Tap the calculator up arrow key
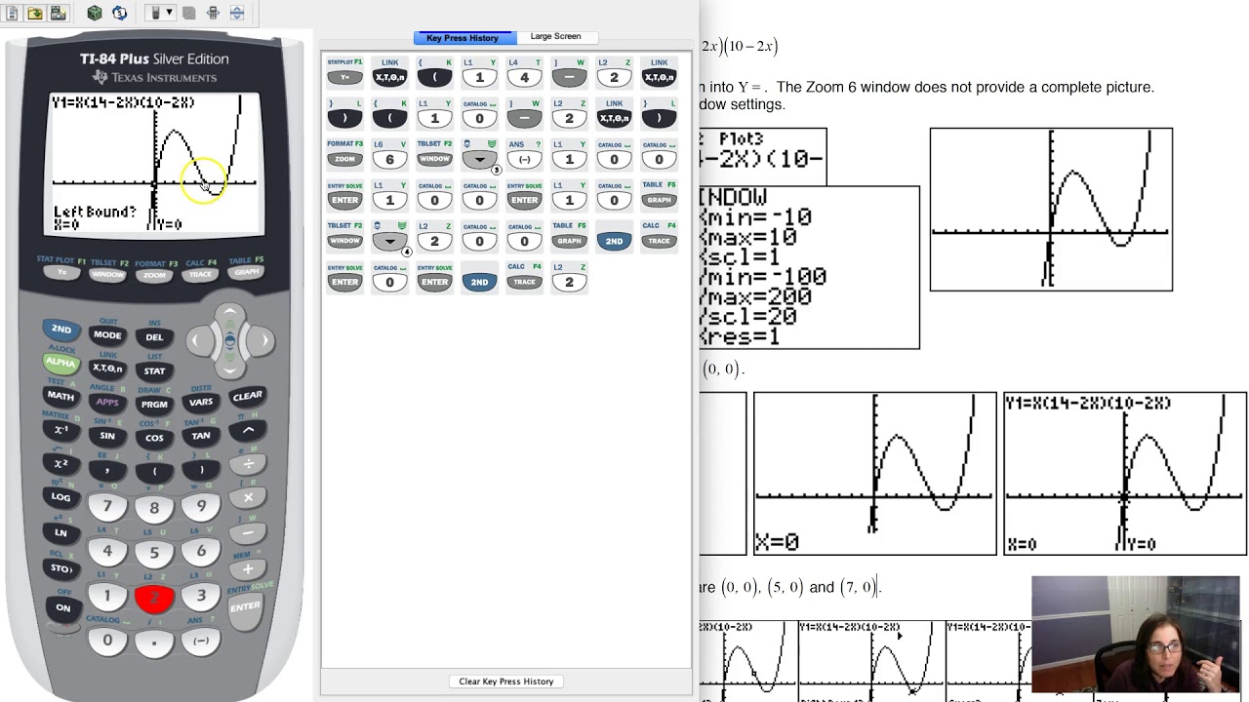Image resolution: width=1249 pixels, height=702 pixels. pyautogui.click(x=229, y=313)
